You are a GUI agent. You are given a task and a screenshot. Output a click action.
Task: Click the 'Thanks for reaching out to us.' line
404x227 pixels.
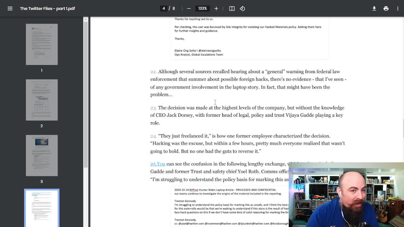pos(194,19)
